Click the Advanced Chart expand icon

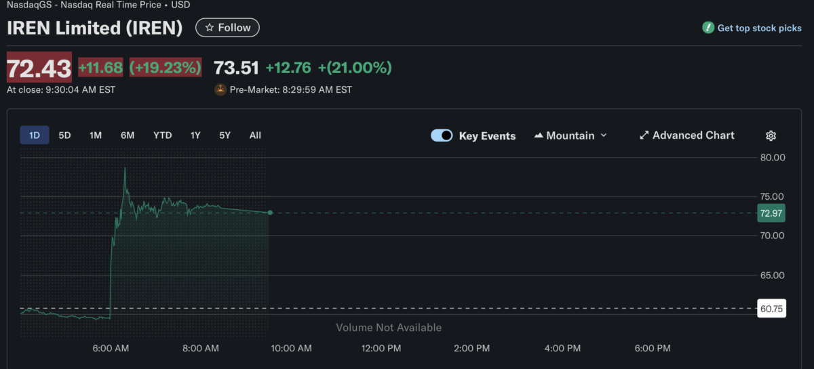(x=644, y=135)
